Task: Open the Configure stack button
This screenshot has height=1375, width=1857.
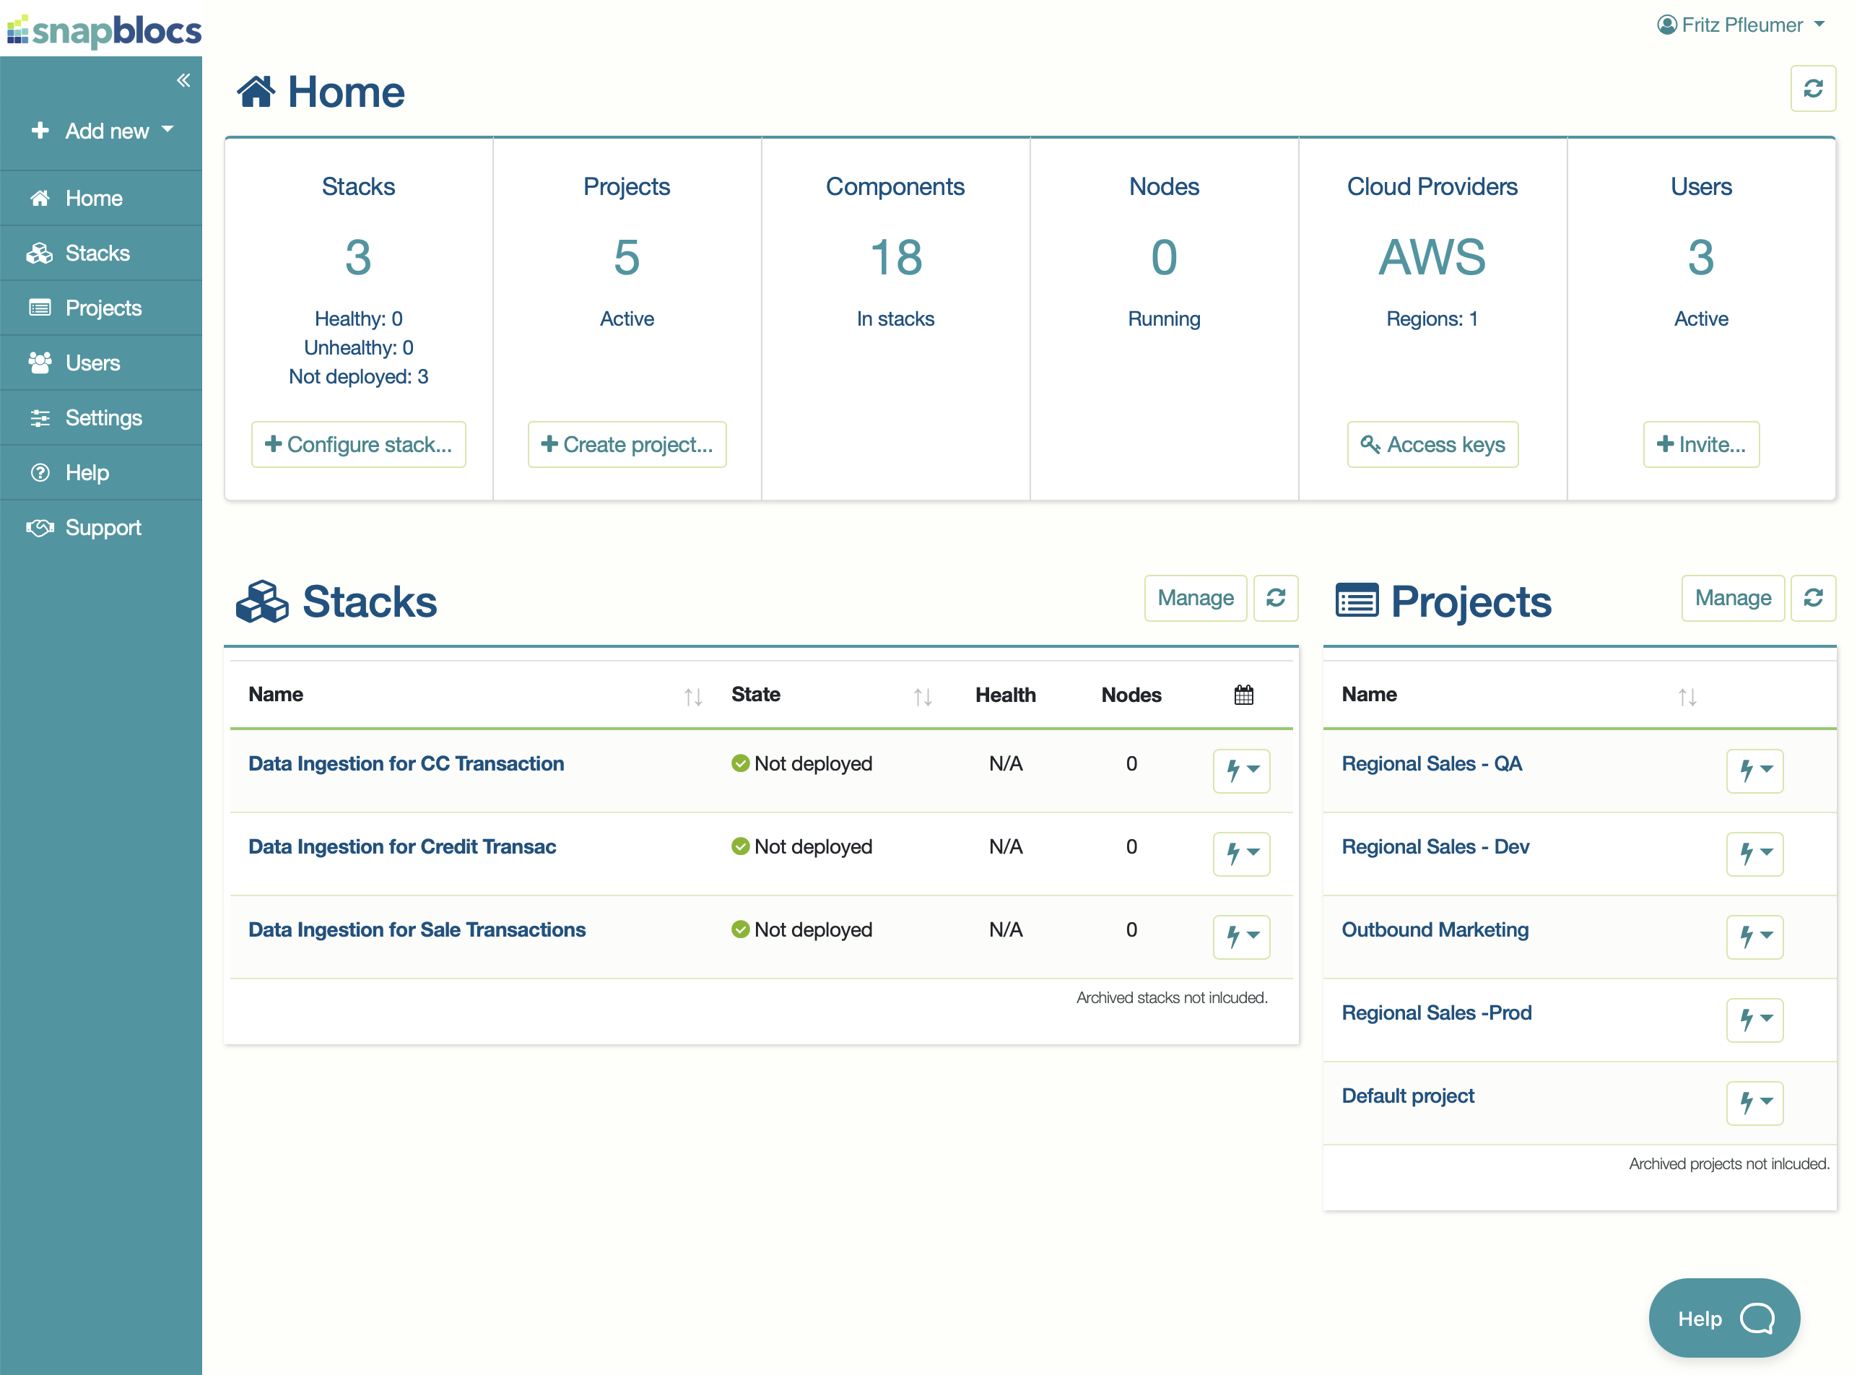Action: pyautogui.click(x=358, y=443)
